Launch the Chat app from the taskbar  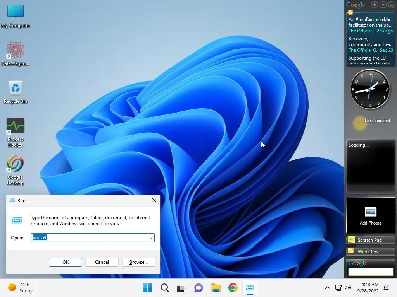coord(198,288)
